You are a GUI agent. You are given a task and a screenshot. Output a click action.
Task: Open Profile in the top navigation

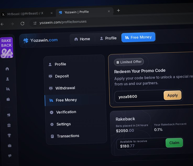108,38
